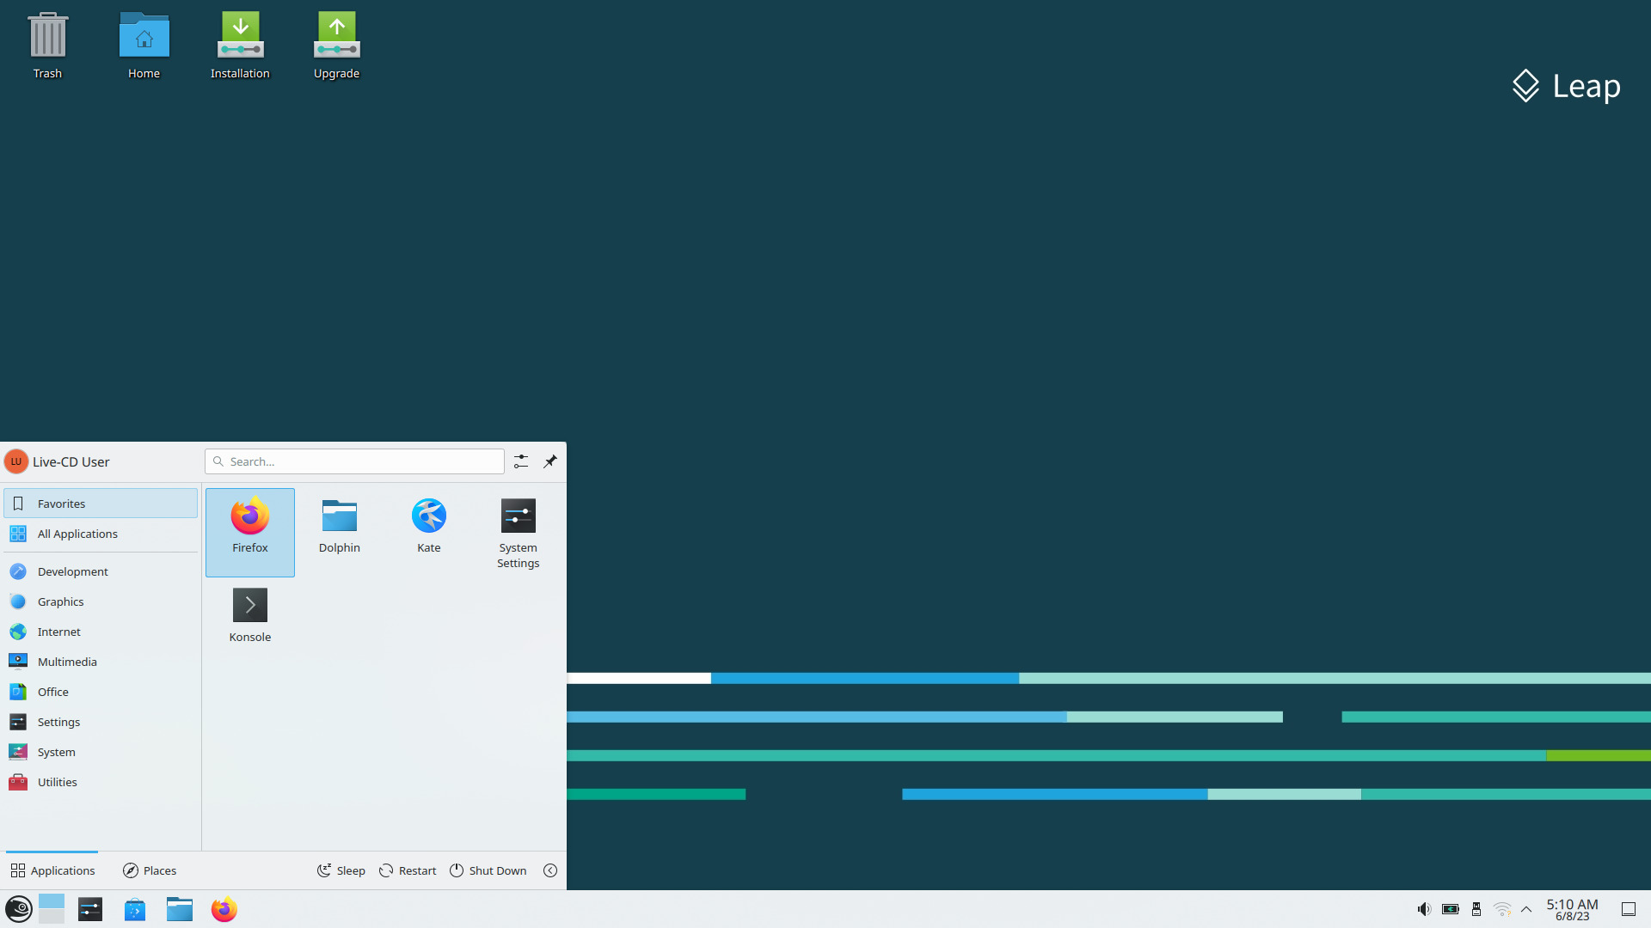
Task: Open the Settings category
Action: 101,722
